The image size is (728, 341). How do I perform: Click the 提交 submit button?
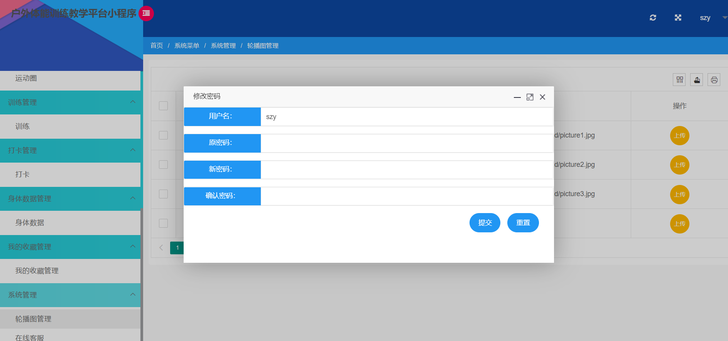(485, 223)
